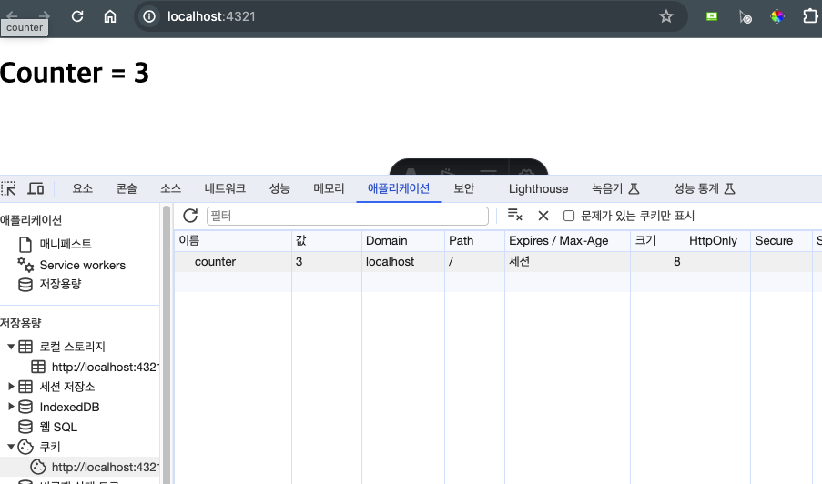Open site information icon in address bar
822x484 pixels.
[x=149, y=16]
